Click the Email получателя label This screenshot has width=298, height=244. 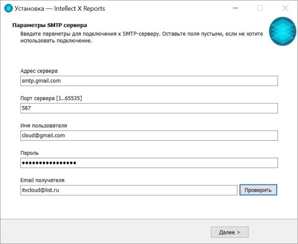[42, 180]
